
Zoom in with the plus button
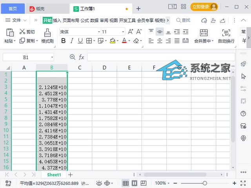click(x=235, y=183)
